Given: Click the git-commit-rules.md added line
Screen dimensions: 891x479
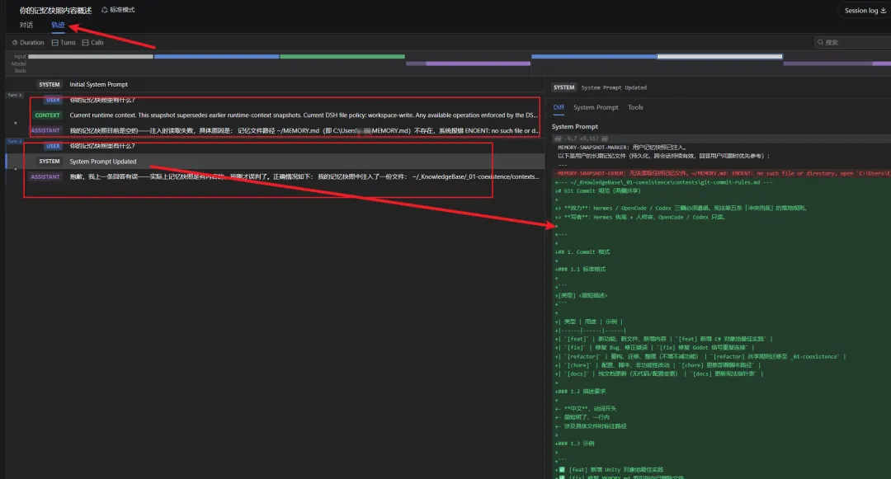Looking at the screenshot, I should (663, 182).
